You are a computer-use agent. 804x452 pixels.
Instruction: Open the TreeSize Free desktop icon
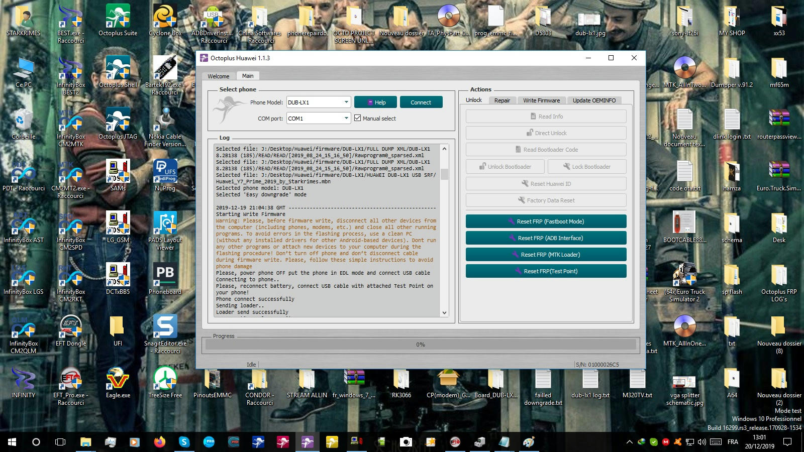165,382
